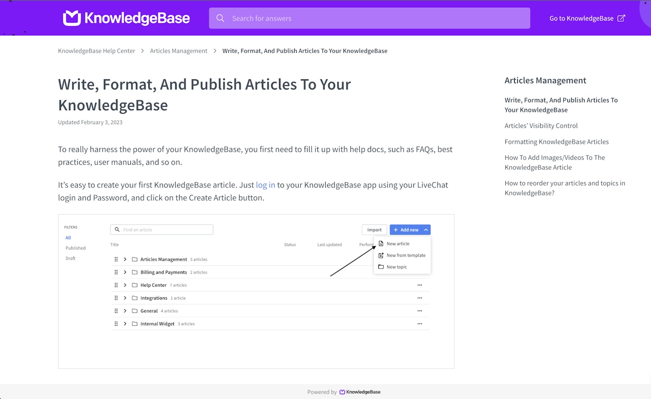Image resolution: width=651 pixels, height=399 pixels.
Task: Click the magnifier in Find an article field
Action: 117,230
